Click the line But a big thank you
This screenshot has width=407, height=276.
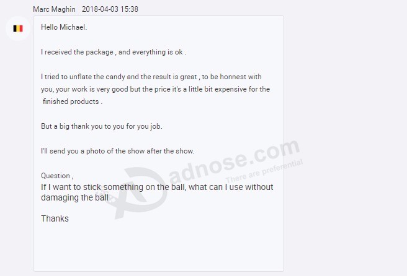102,126
